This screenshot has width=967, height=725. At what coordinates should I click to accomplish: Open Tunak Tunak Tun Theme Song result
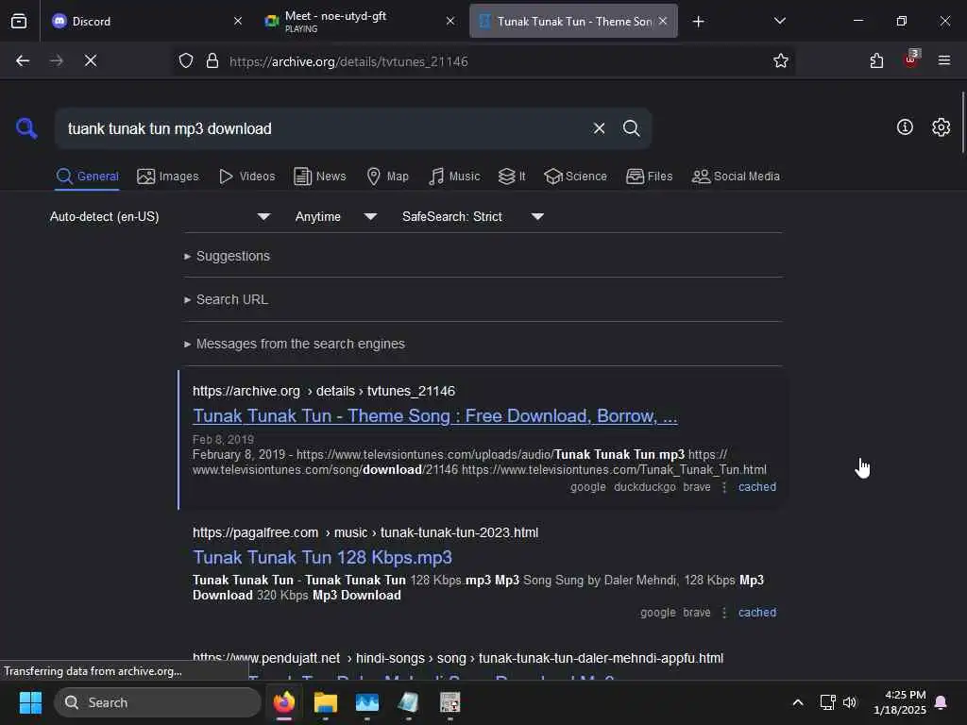pyautogui.click(x=434, y=416)
